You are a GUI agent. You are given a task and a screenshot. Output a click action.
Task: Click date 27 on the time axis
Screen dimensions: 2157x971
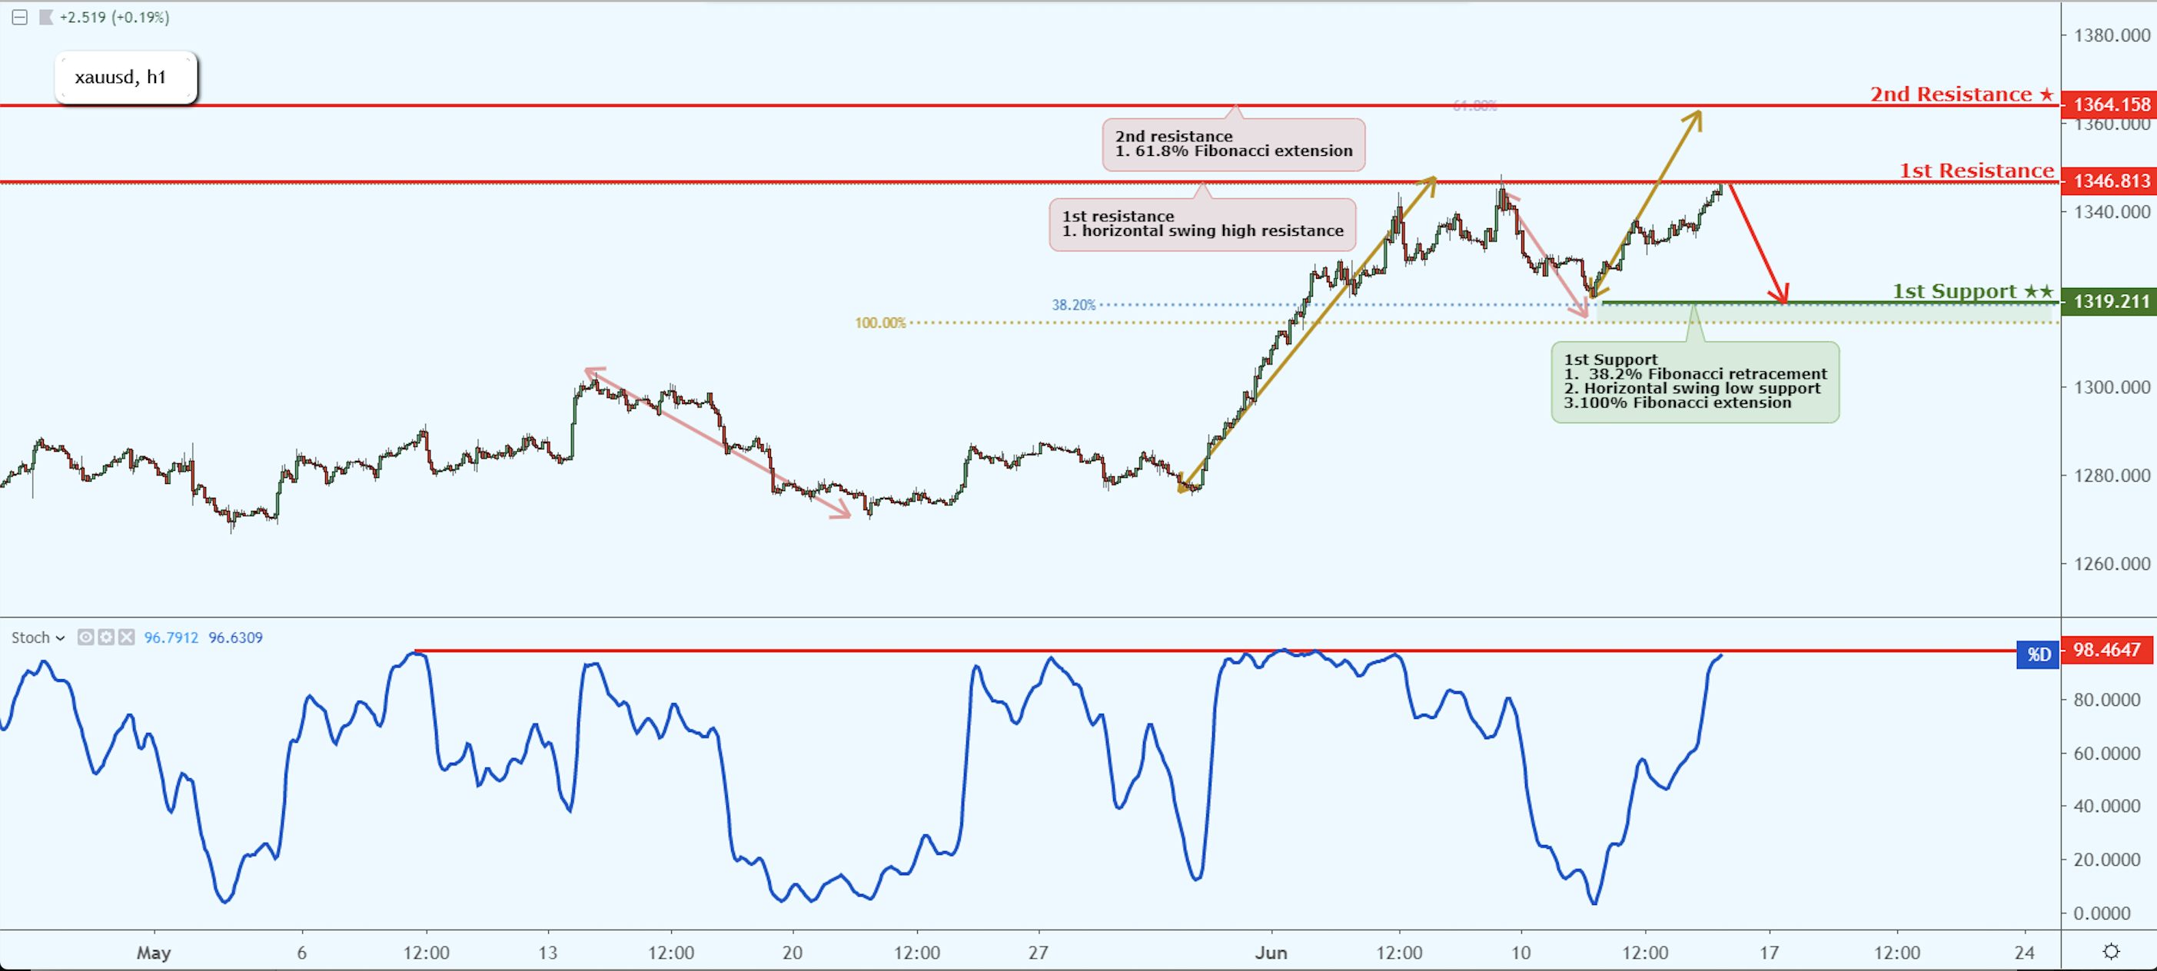click(x=1039, y=953)
